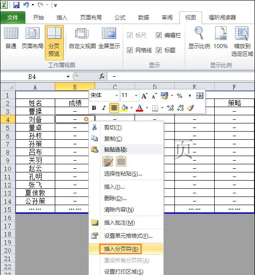Toggle Bold in mini toolbar
The width and height of the screenshot is (255, 275).
(x=94, y=108)
